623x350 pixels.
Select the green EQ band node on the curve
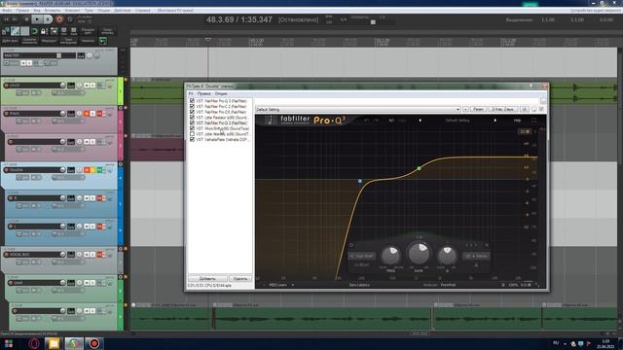[x=419, y=168]
